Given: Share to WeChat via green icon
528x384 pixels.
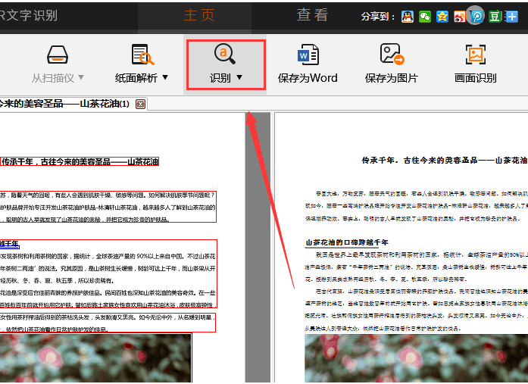Looking at the screenshot, I should tap(425, 16).
